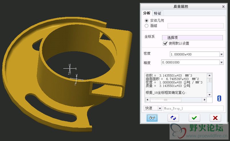Click the 质量 = 3.1435501e+03 公吨 result line
The image size is (230, 141).
168,86
